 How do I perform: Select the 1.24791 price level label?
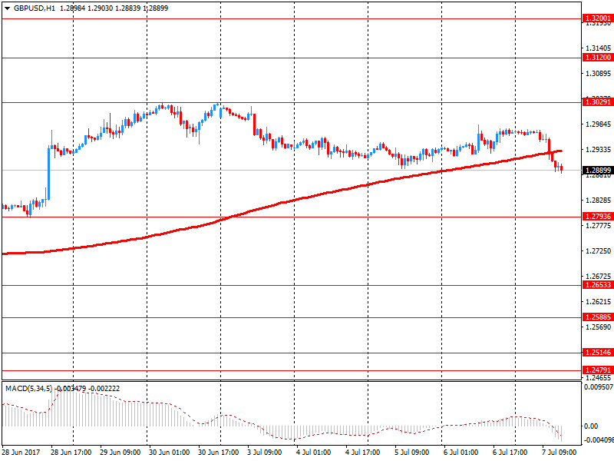point(598,370)
